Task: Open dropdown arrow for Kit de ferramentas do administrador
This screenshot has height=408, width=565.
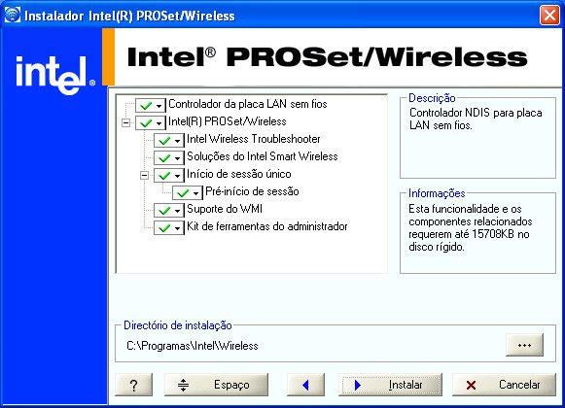Action: 177,228
